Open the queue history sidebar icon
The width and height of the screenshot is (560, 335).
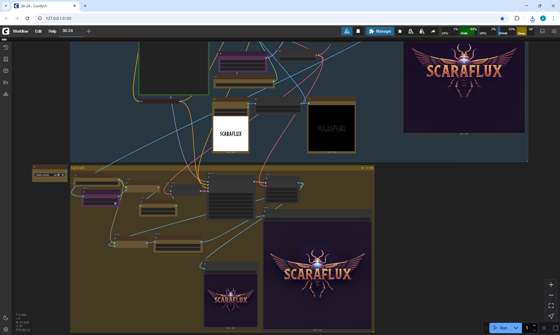[x=6, y=47]
